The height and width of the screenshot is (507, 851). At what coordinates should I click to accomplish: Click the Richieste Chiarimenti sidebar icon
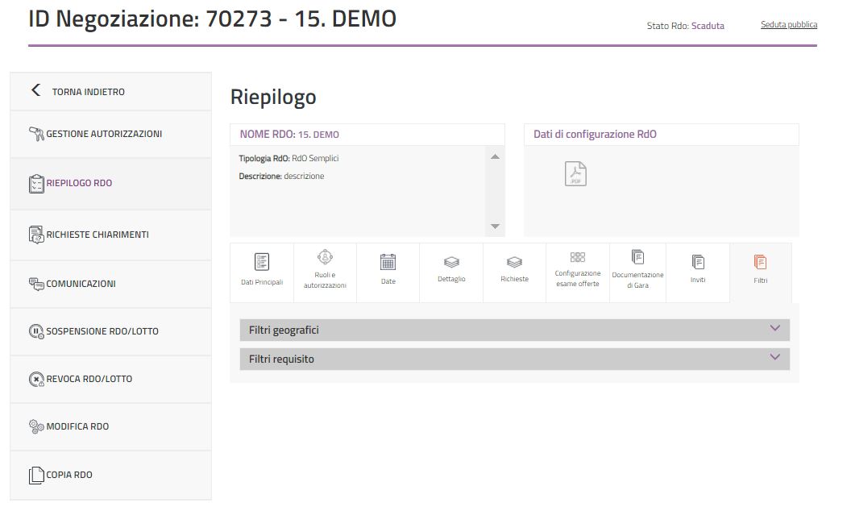pyautogui.click(x=35, y=235)
